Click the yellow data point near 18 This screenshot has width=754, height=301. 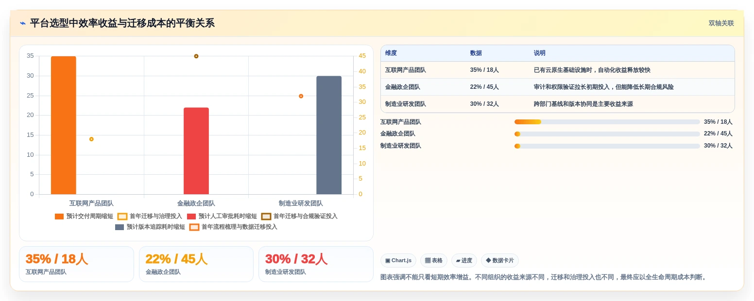click(91, 139)
